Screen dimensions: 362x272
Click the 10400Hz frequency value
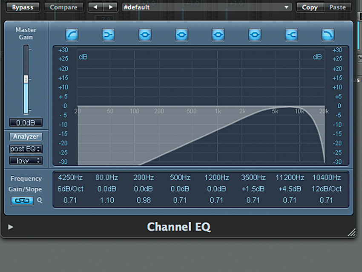pos(327,177)
